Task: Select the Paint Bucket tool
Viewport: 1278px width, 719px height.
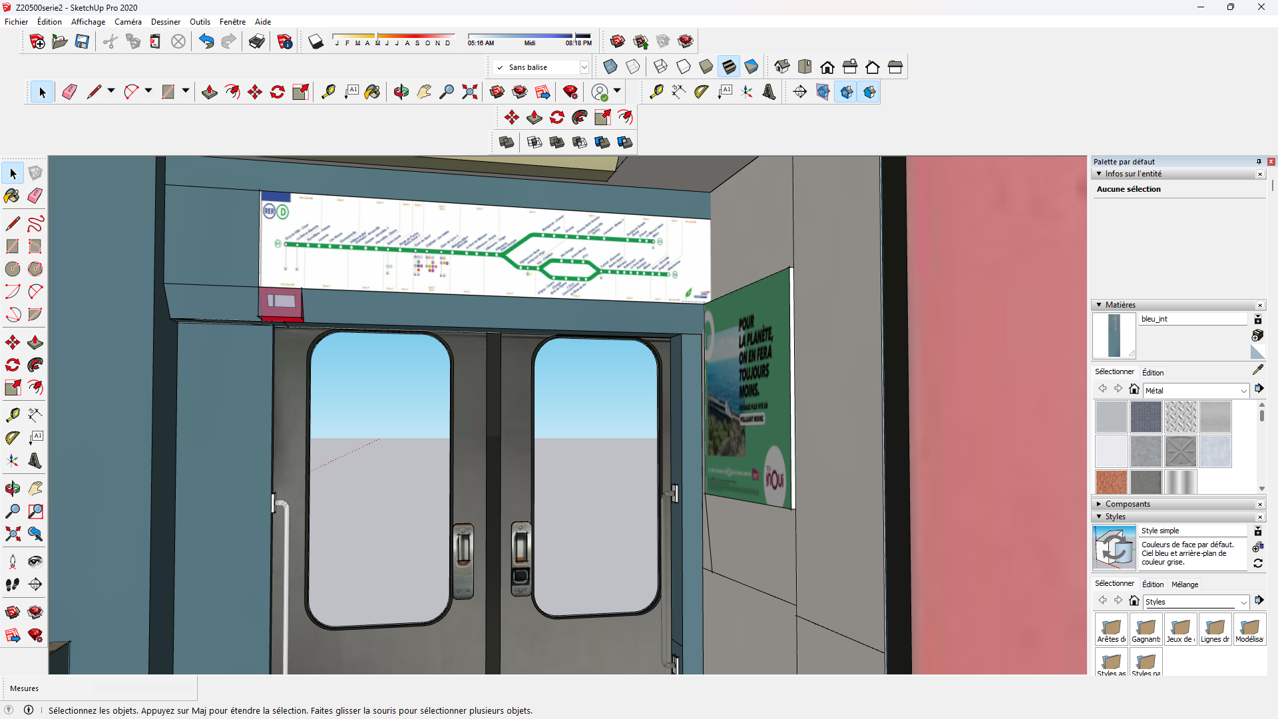Action: 12,196
